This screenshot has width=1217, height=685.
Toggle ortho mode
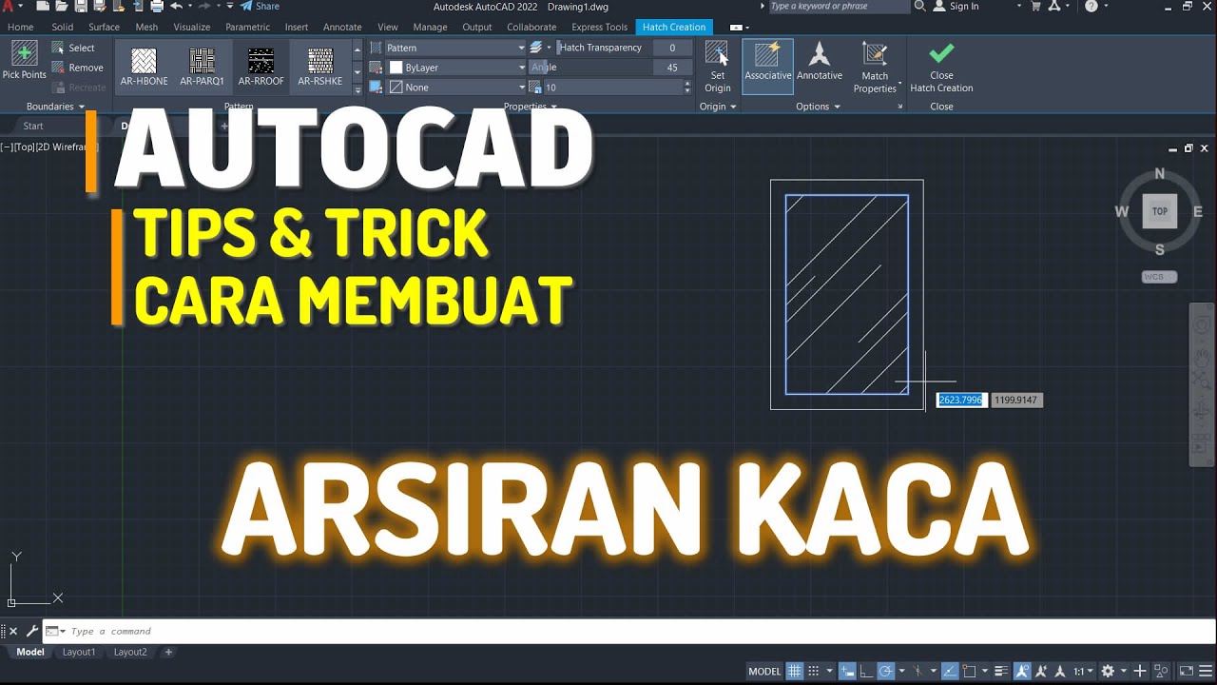(866, 671)
